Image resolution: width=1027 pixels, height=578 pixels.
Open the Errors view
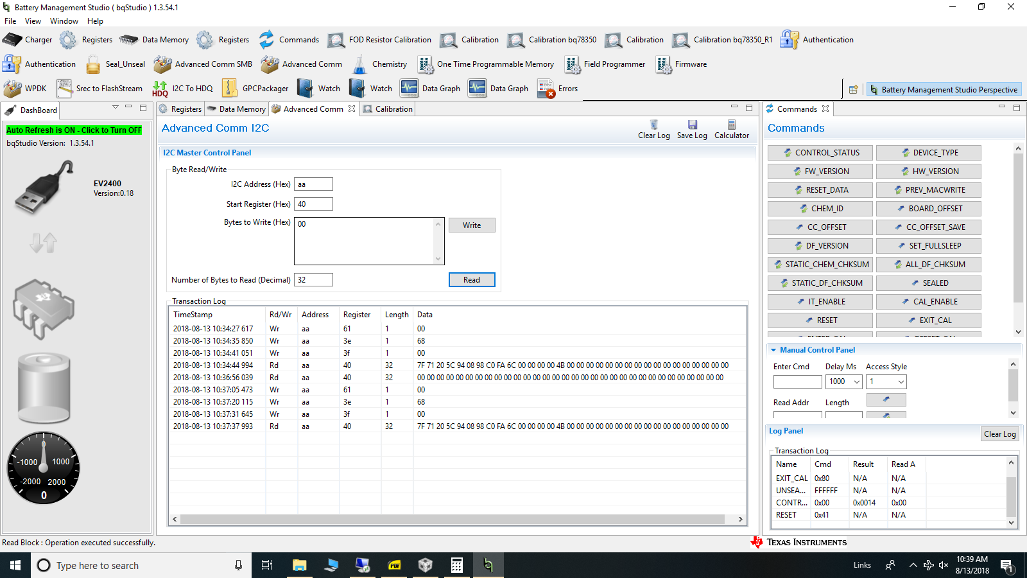coord(557,89)
